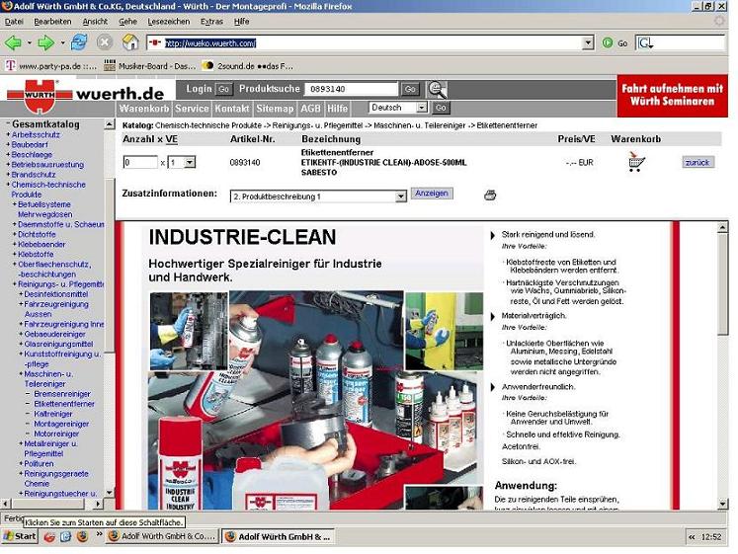Image resolution: width=738 pixels, height=554 pixels.
Task: Open the Service navigation tab
Action: 192,109
